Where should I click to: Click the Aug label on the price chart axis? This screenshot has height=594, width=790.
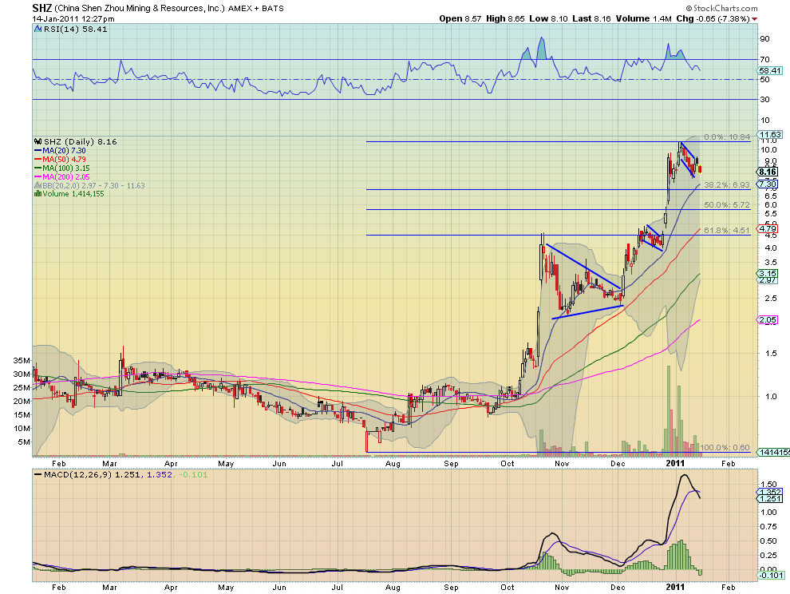point(393,463)
